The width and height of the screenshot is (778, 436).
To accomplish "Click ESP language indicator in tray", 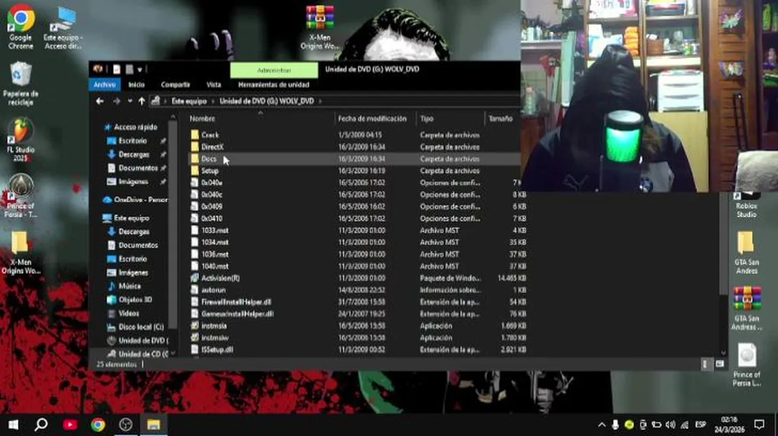I will (x=700, y=424).
